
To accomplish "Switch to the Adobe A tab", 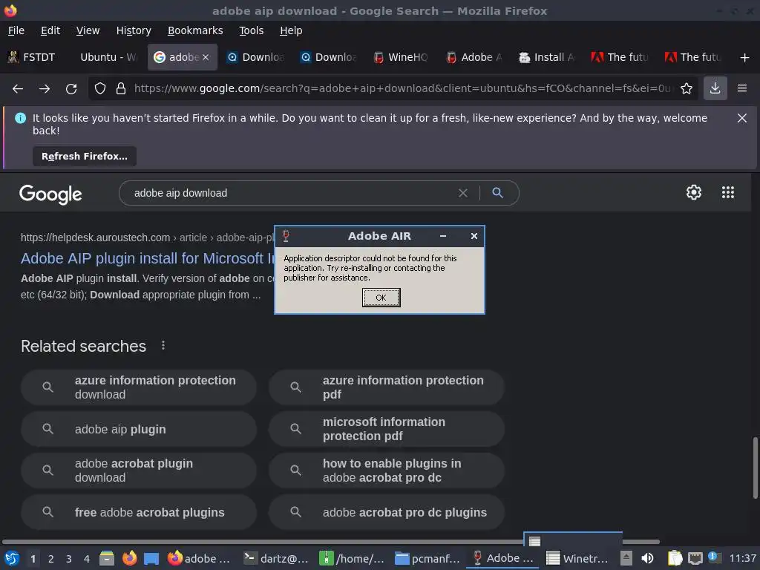I will tap(474, 57).
